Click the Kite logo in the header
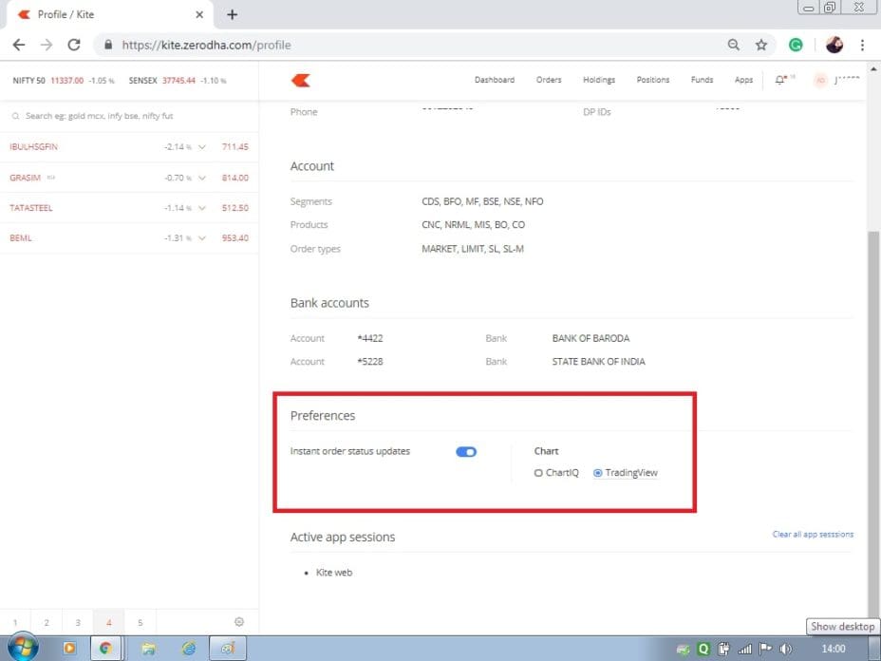The image size is (881, 661). (x=299, y=80)
